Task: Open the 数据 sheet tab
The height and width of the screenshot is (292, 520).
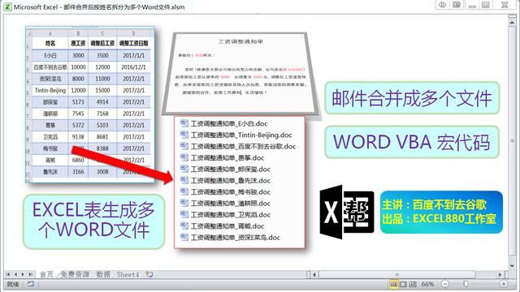Action: (103, 274)
